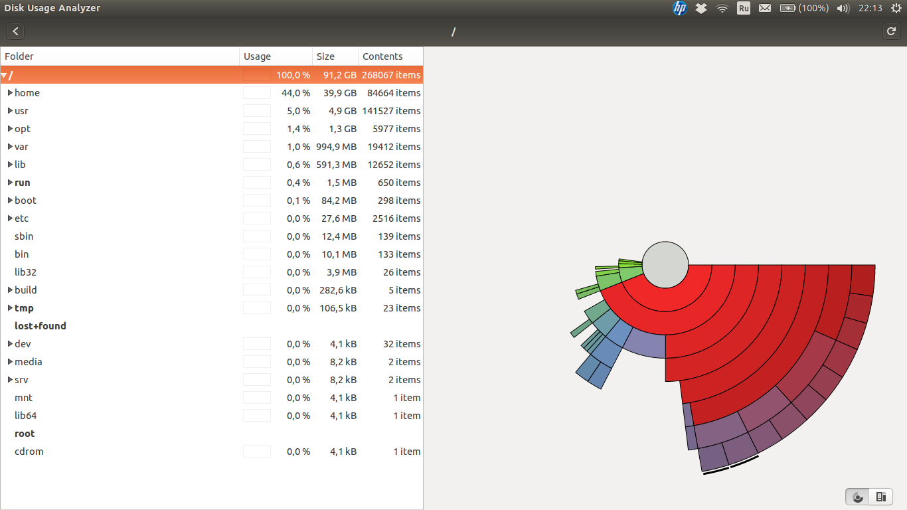Expand the run folder

click(x=10, y=183)
